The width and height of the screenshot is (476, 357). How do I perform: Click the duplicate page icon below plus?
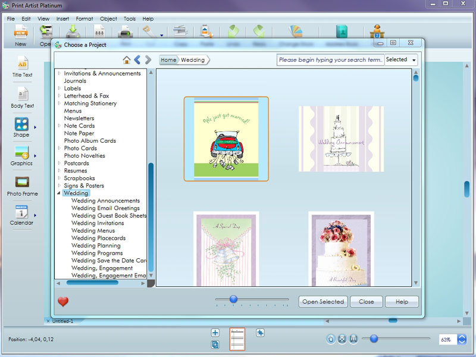215,345
